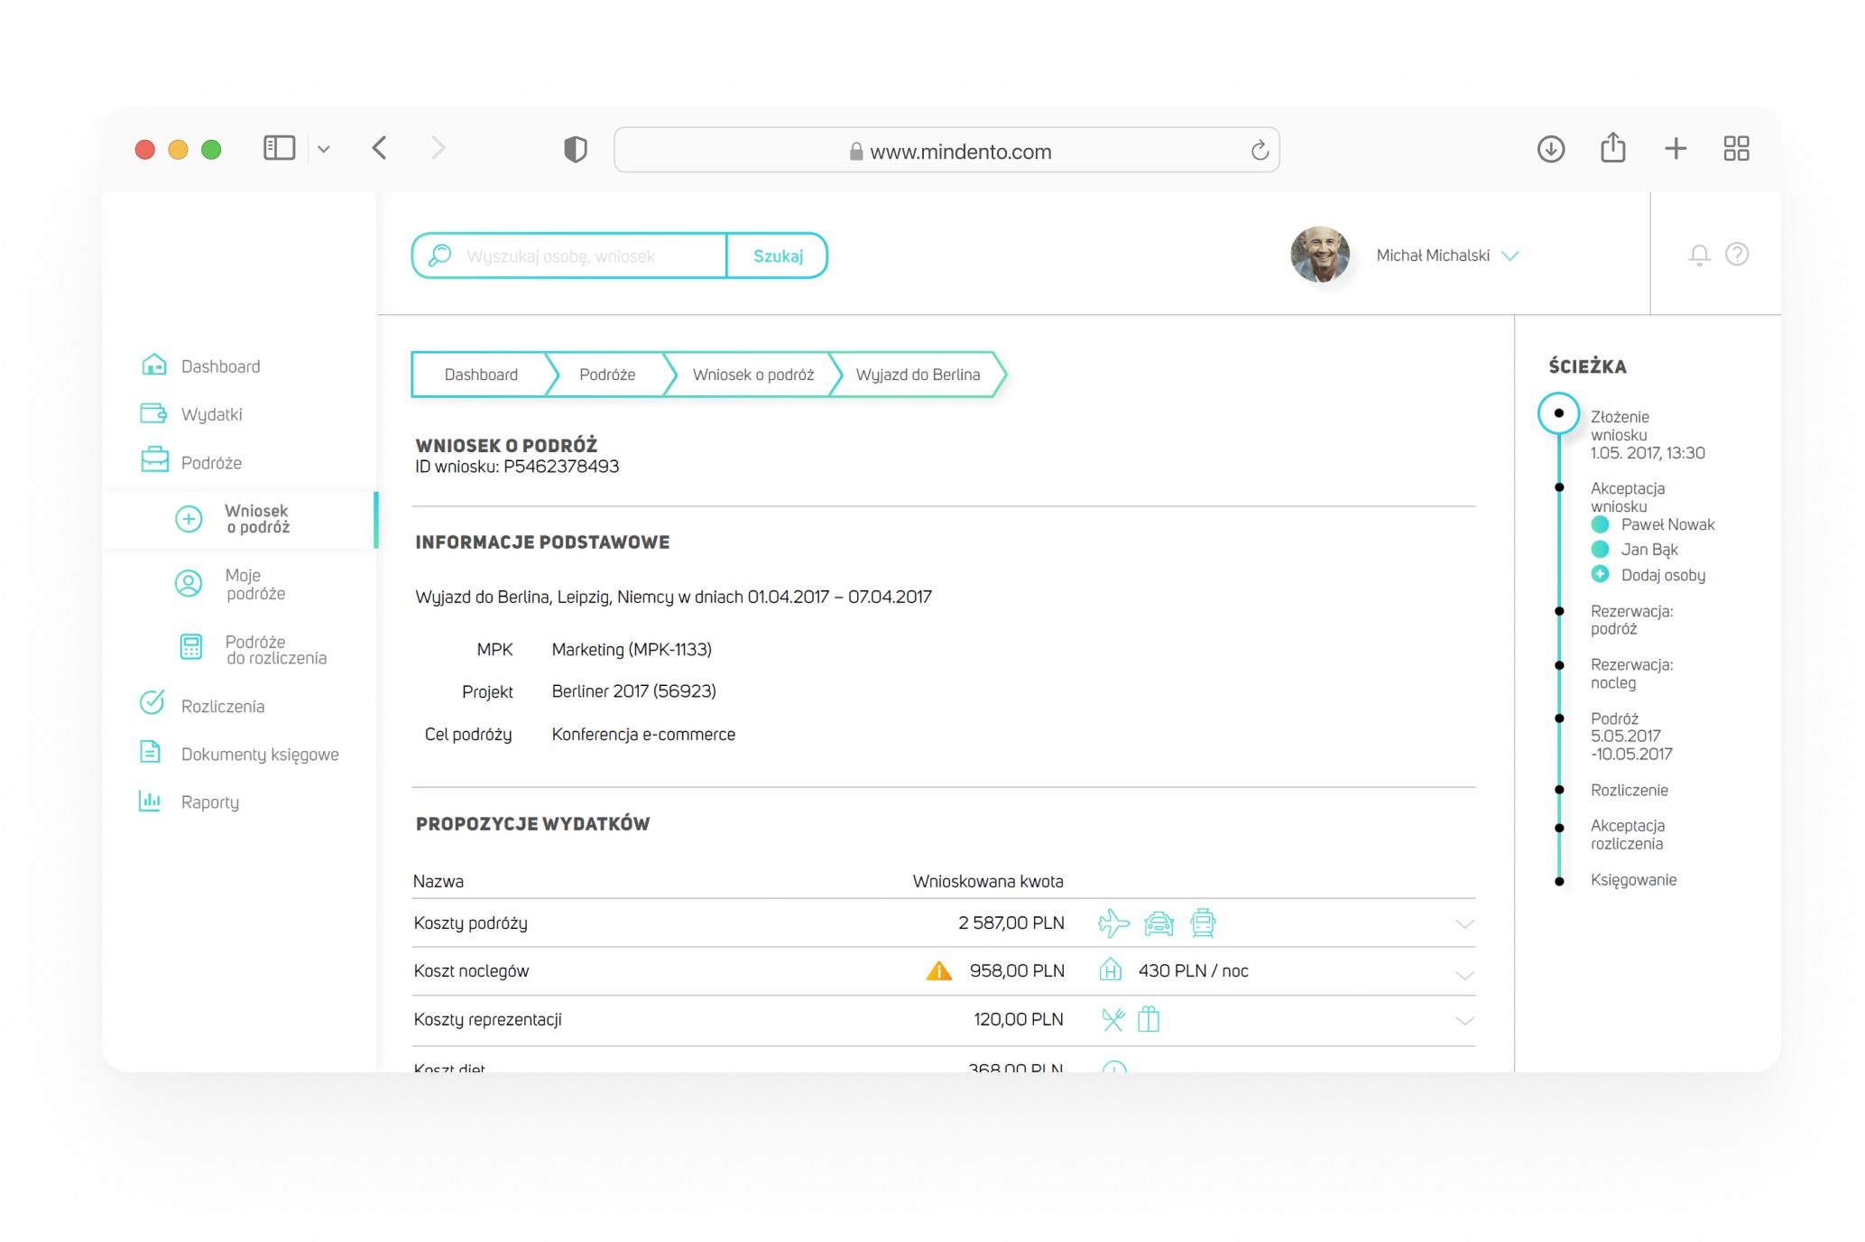This screenshot has width=1865, height=1242.
Task: Click the Wyszukaj osobę search field
Action: tap(591, 256)
